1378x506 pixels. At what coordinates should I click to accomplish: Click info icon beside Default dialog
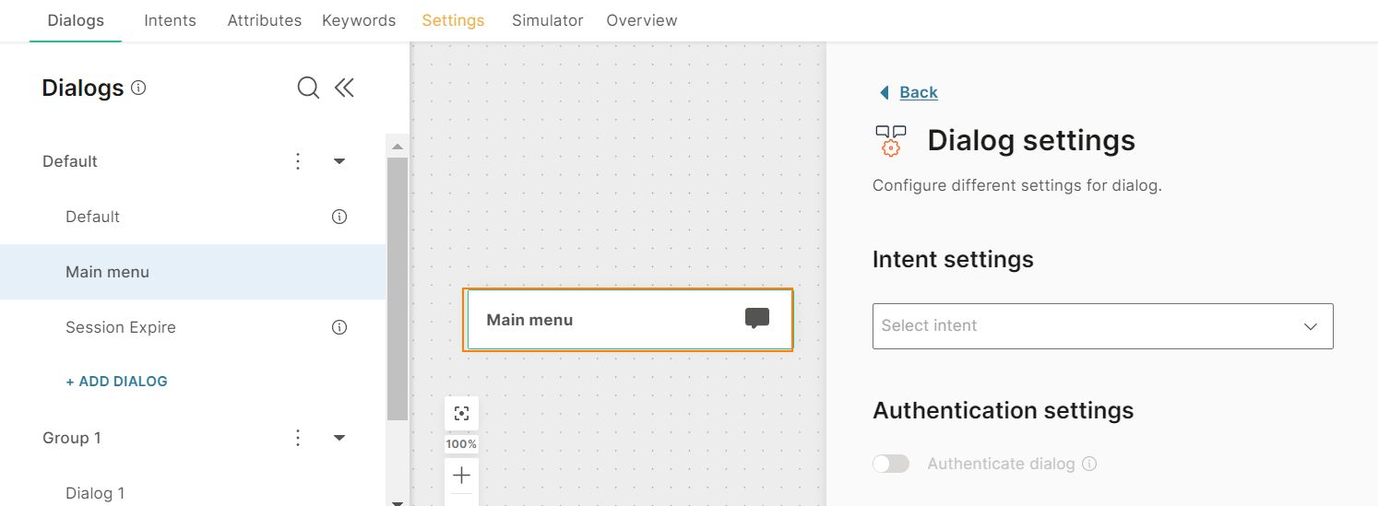tap(339, 217)
